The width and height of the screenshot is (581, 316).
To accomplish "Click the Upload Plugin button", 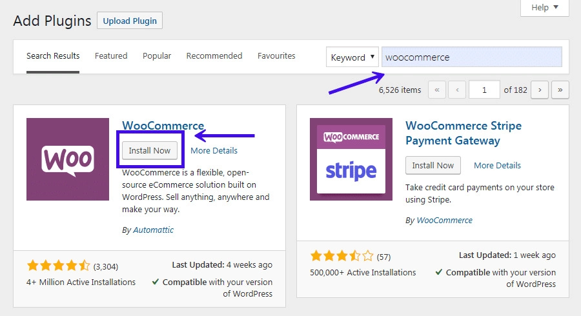I will 130,21.
